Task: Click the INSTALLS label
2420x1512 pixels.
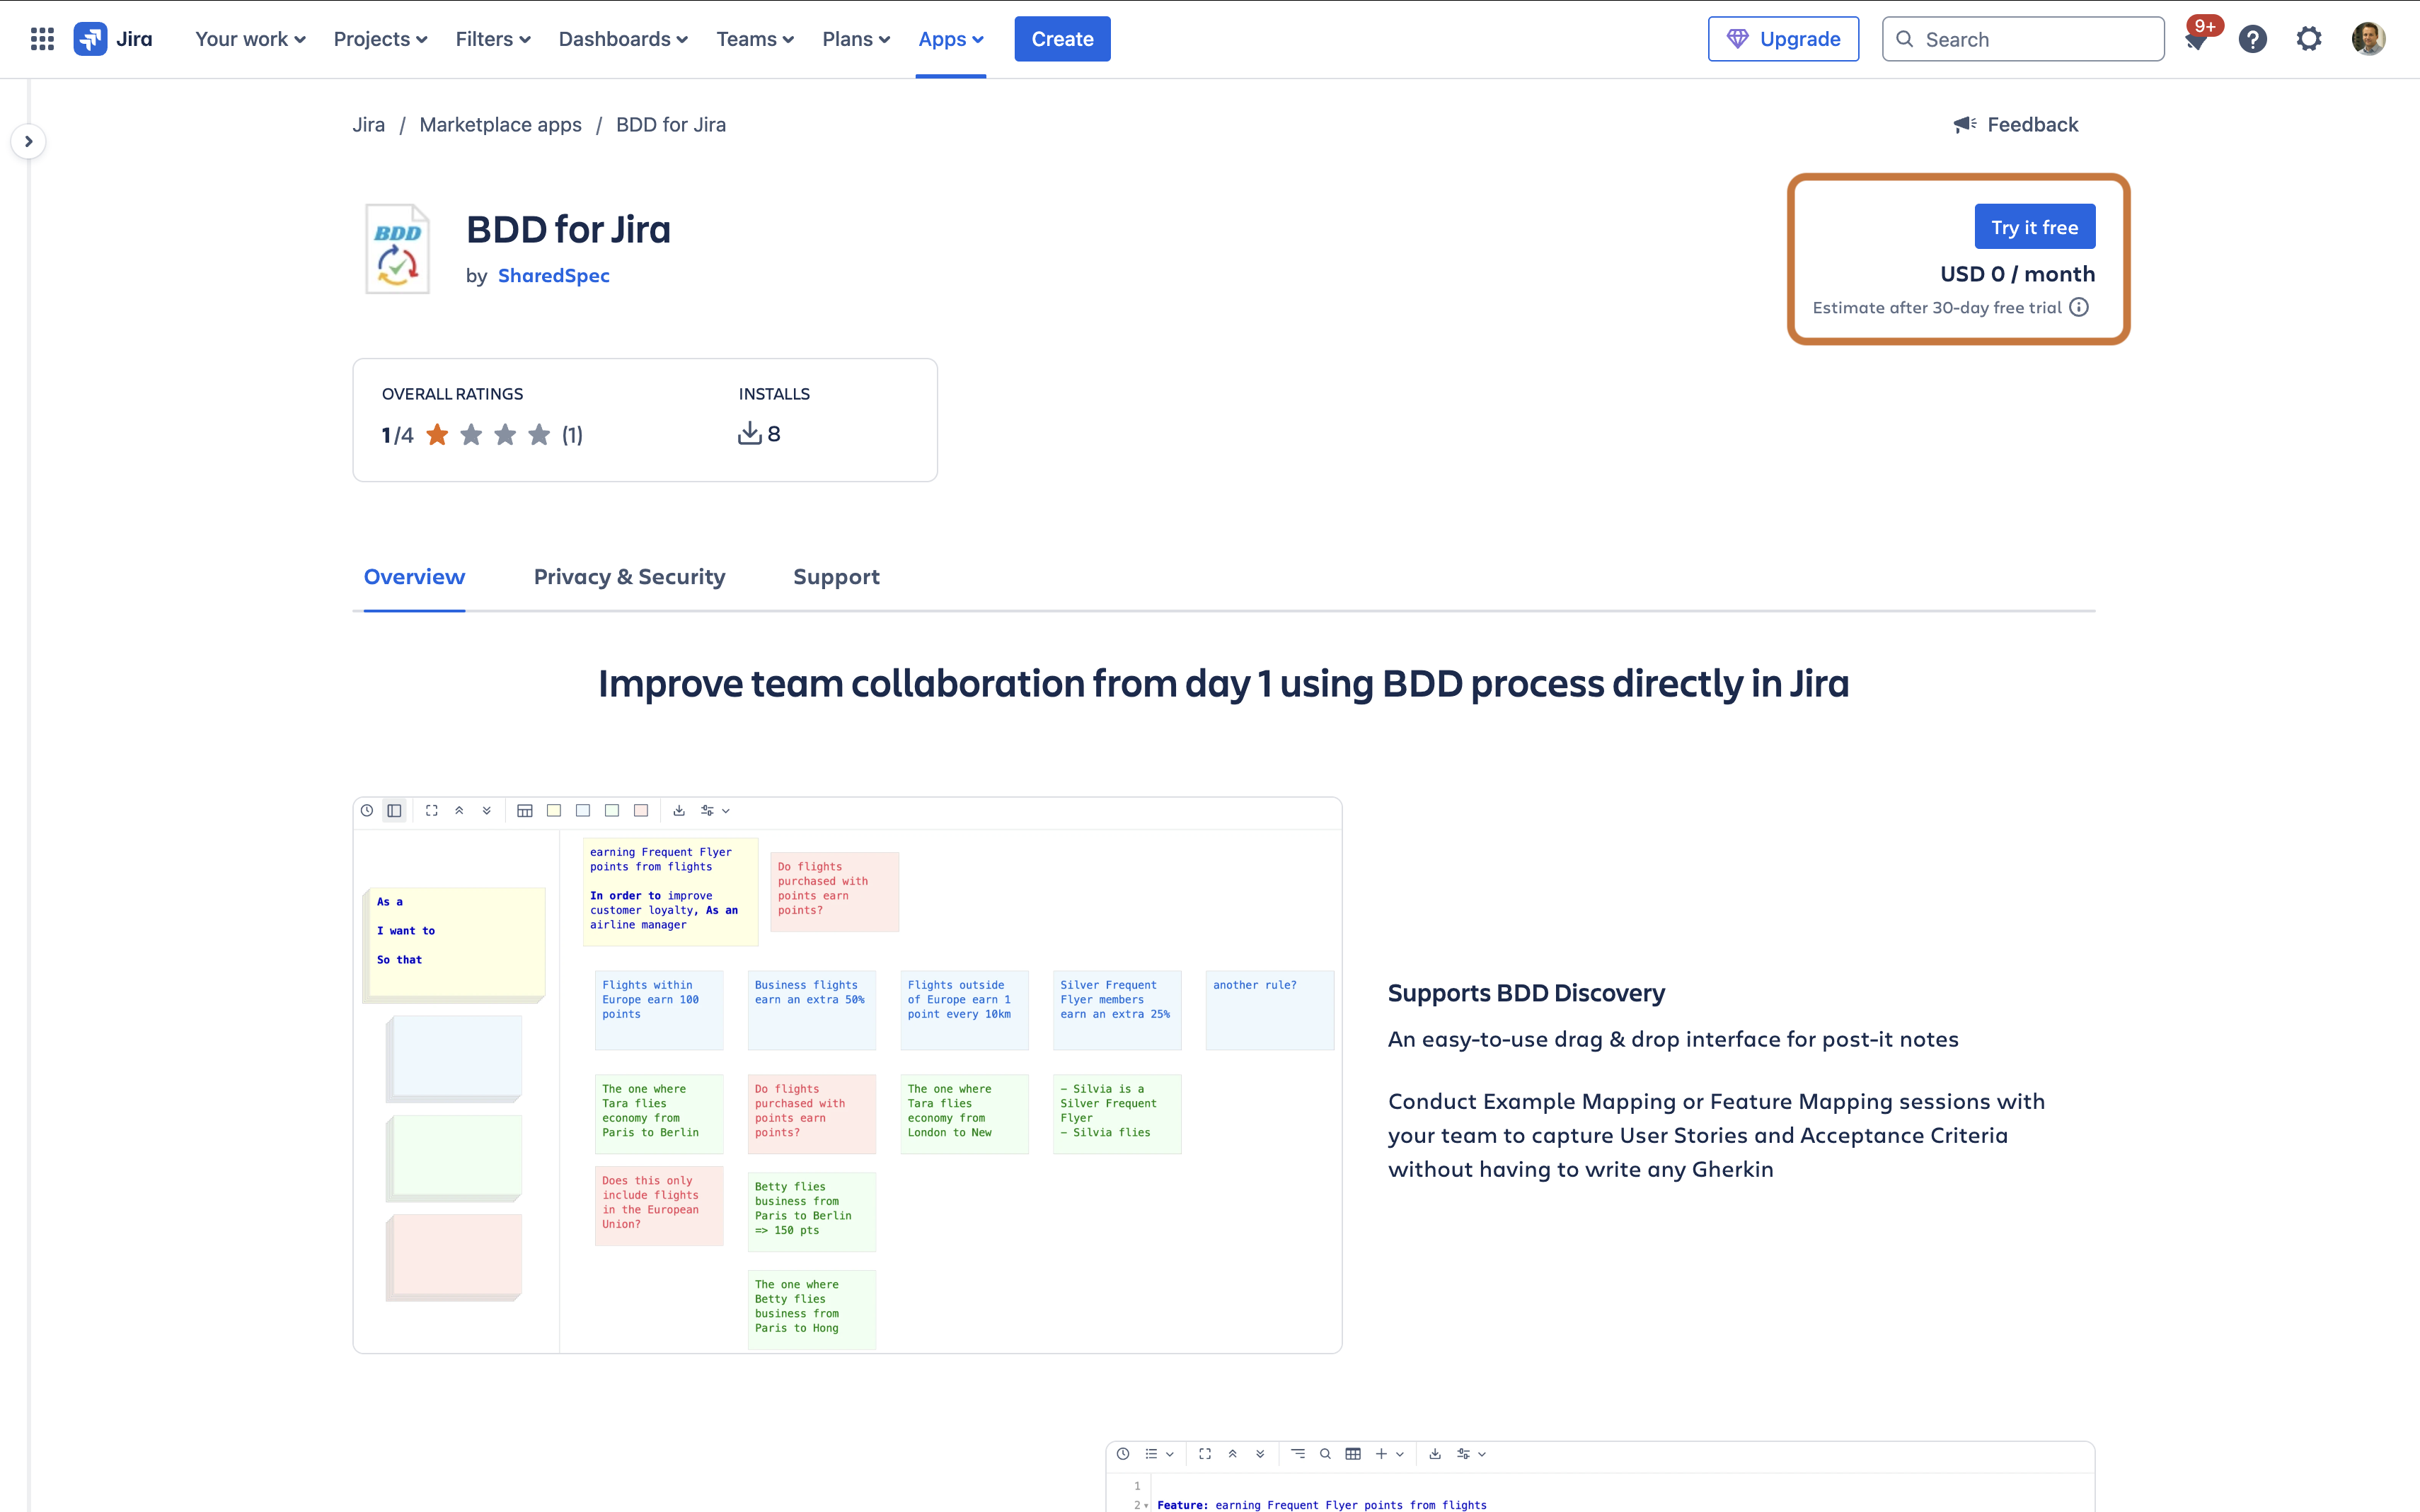Action: 774,393
